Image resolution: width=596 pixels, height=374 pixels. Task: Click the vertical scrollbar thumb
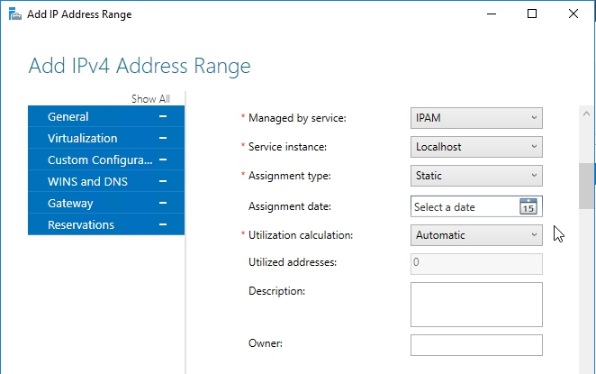586,186
